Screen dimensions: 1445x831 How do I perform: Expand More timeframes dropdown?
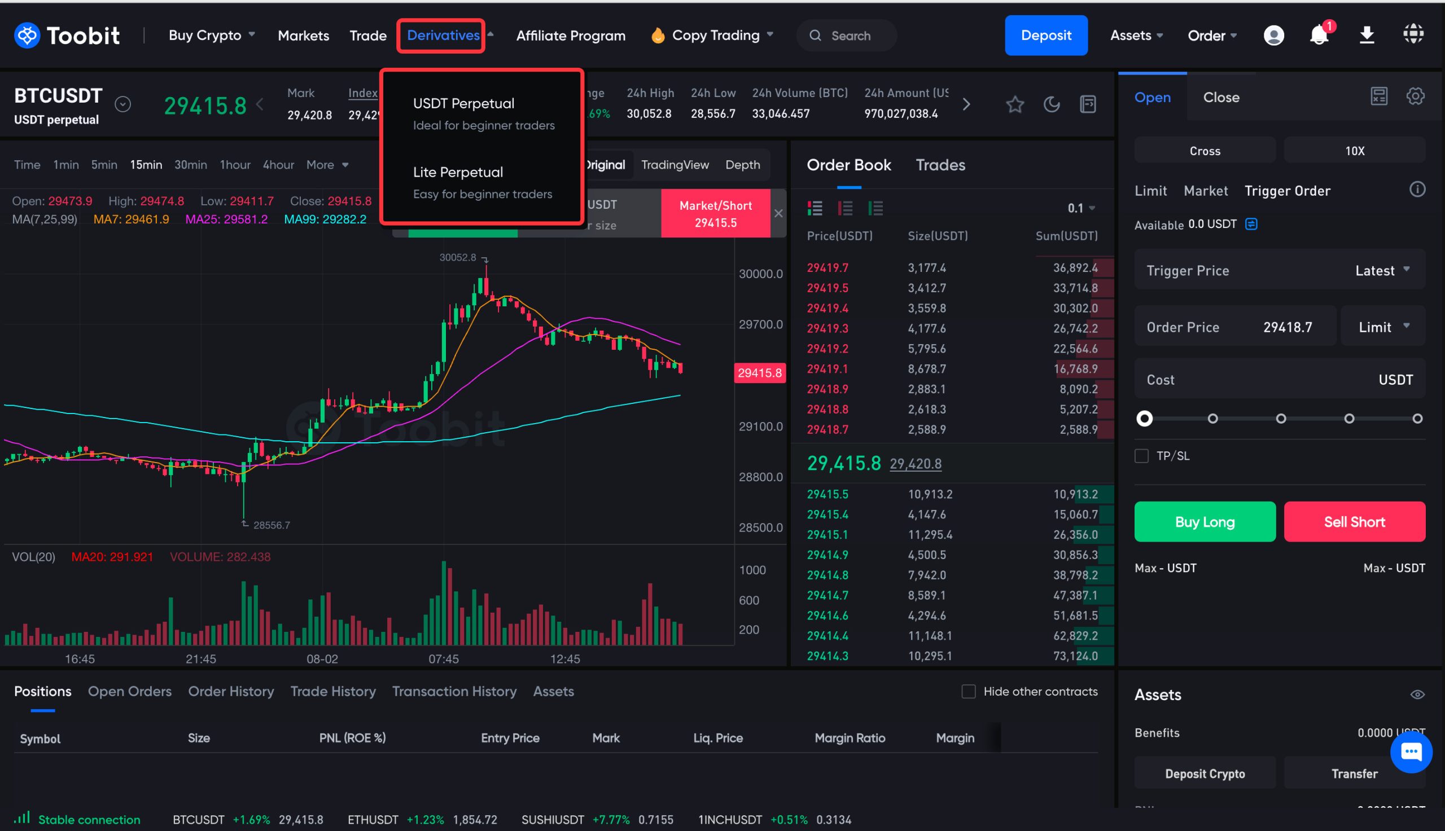[x=327, y=165]
